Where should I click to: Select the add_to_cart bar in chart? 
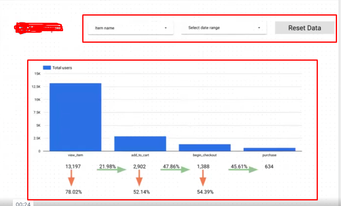click(140, 144)
